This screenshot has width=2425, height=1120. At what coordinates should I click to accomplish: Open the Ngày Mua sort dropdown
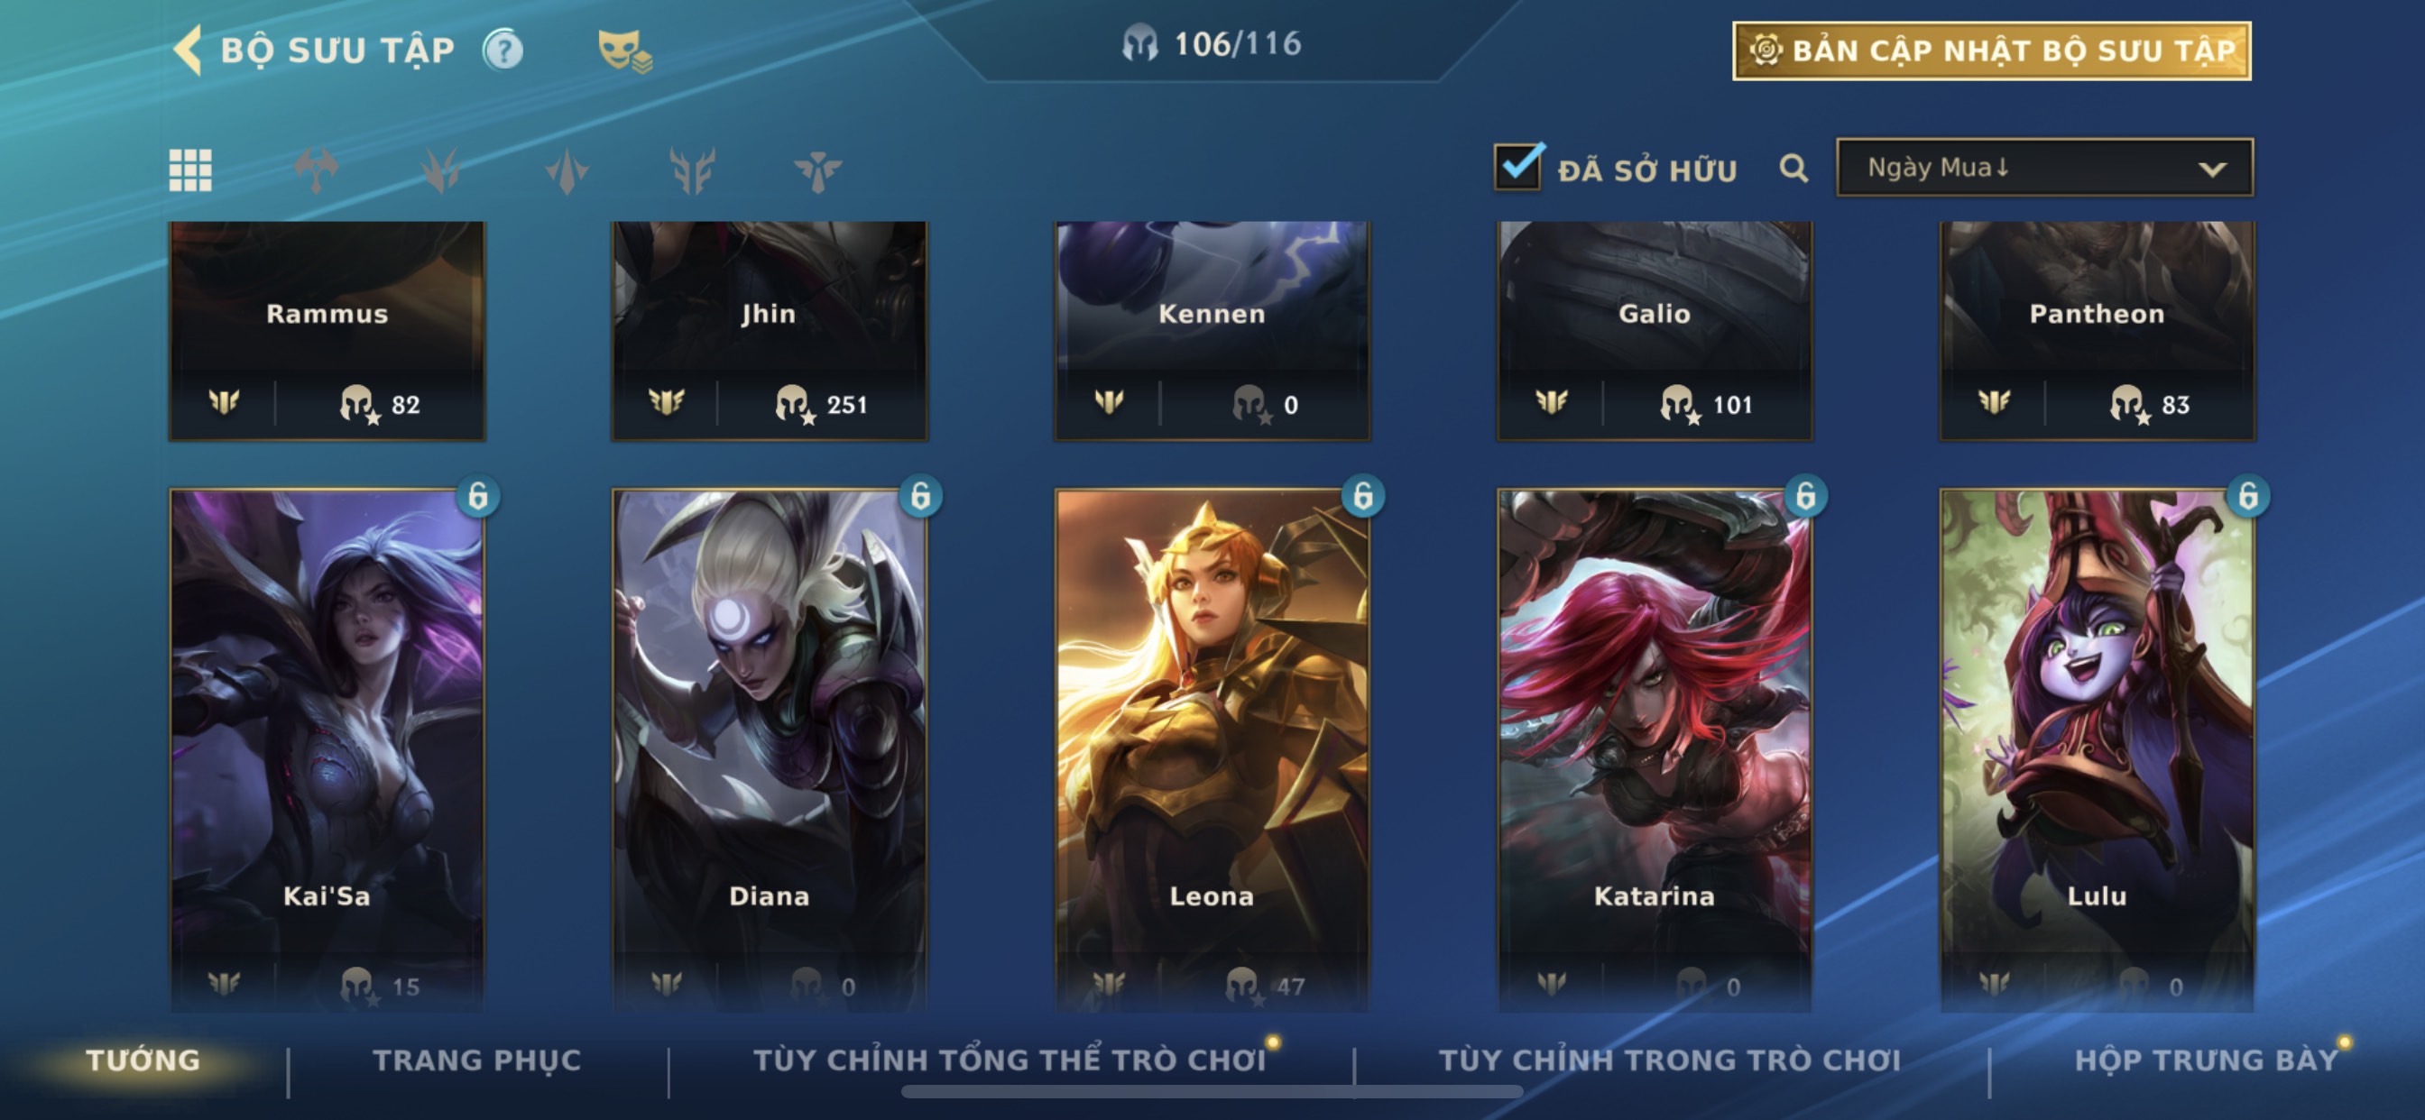2044,168
